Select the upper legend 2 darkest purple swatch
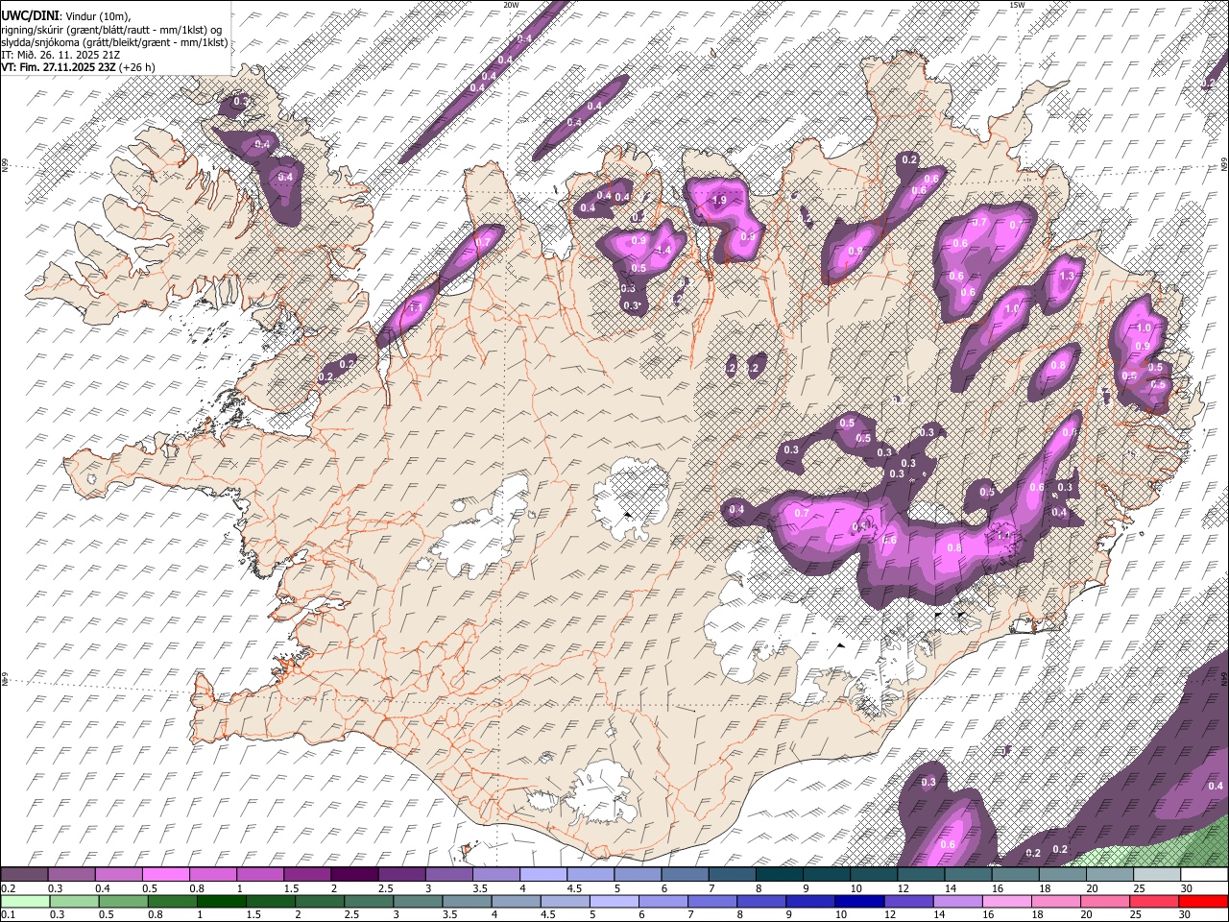The width and height of the screenshot is (1229, 922). (x=354, y=874)
